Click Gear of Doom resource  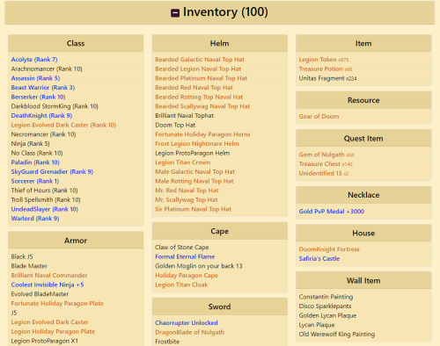coord(319,116)
